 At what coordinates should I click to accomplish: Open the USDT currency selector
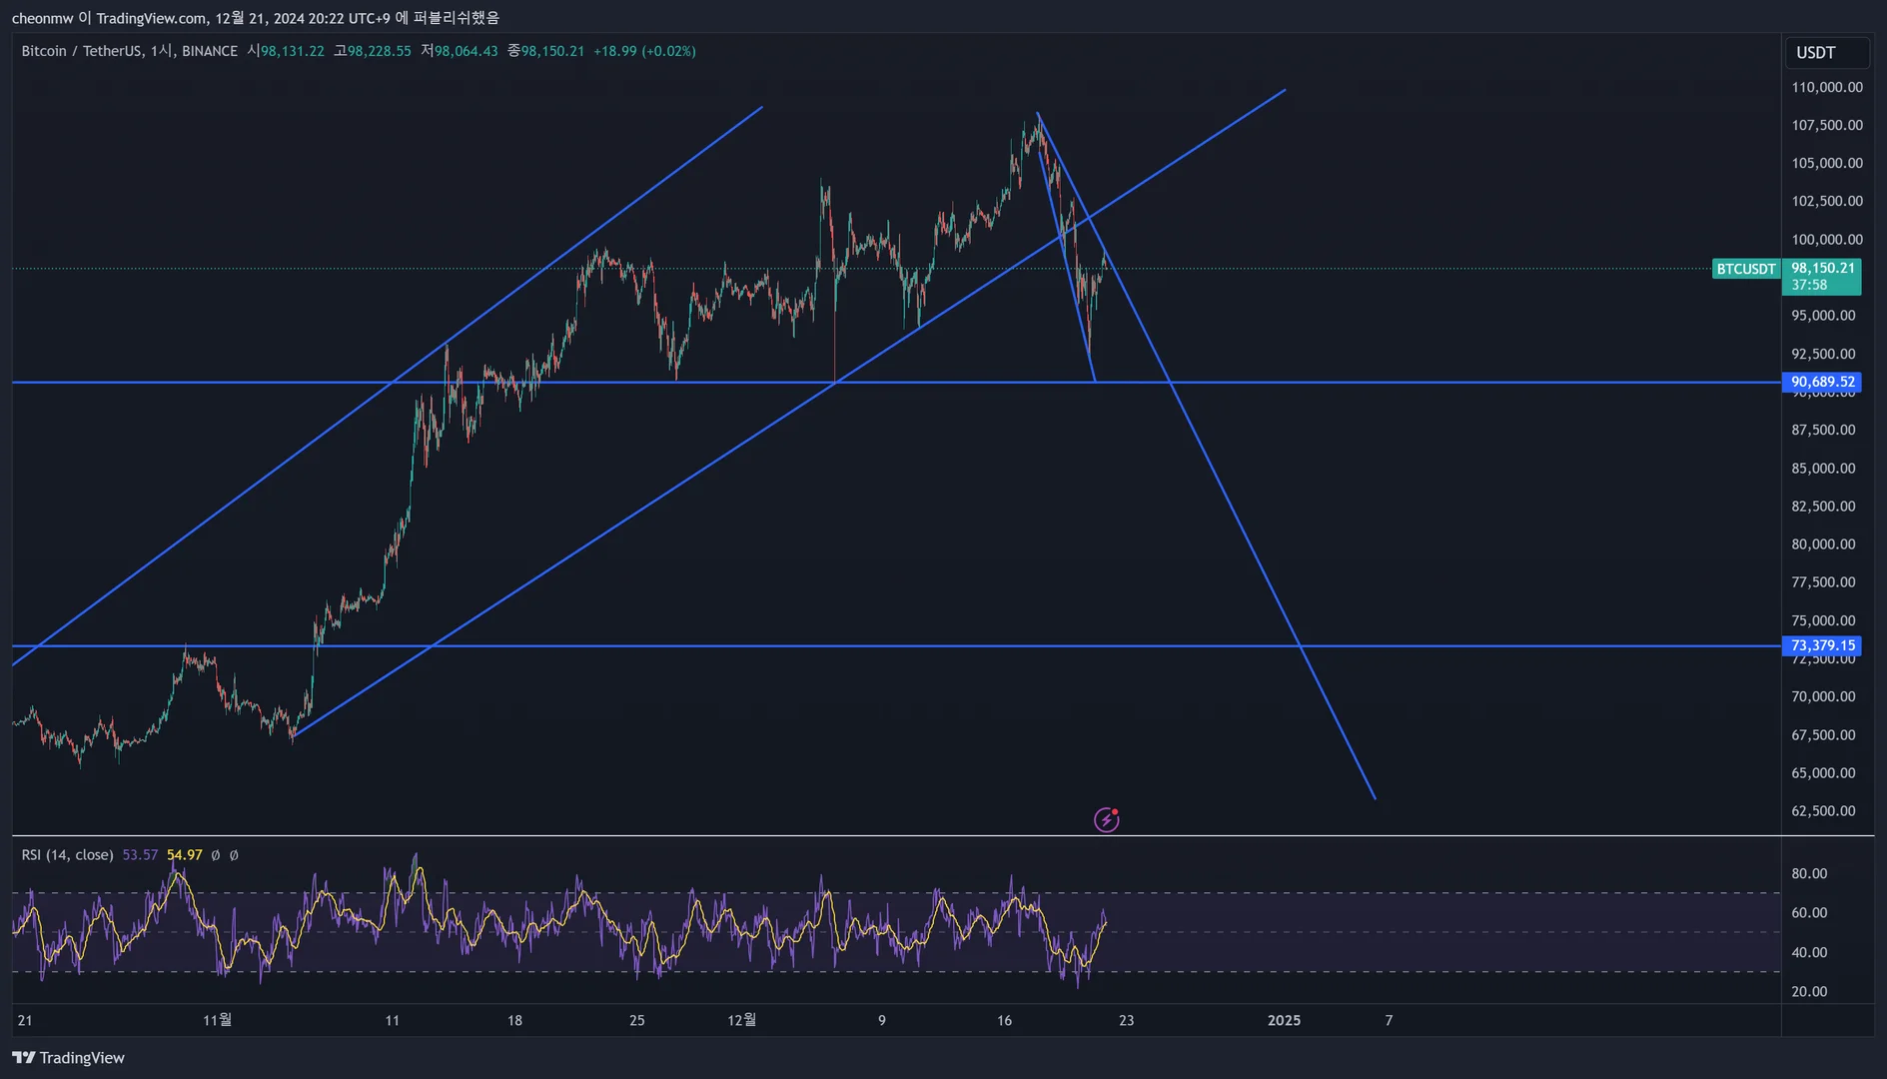(x=1826, y=53)
